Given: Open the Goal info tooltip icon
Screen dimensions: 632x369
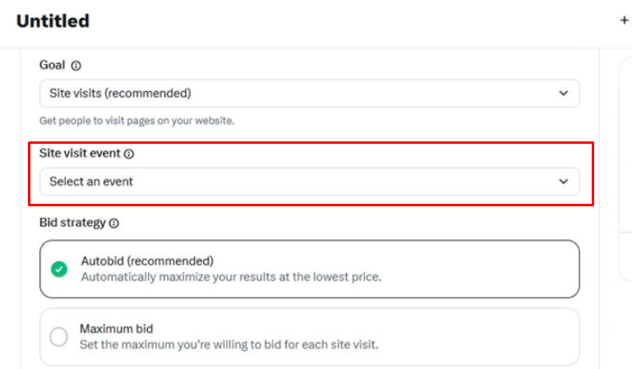Looking at the screenshot, I should click(76, 66).
